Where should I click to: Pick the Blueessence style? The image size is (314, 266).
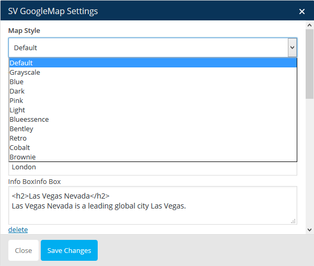click(153, 119)
